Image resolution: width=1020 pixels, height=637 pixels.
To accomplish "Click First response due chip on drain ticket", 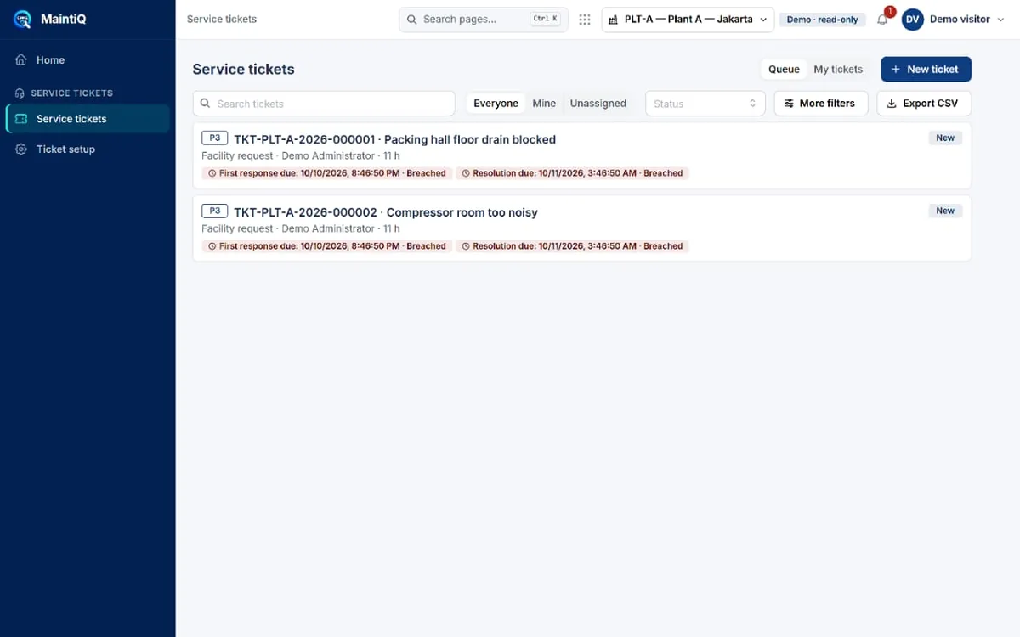I will pyautogui.click(x=326, y=173).
